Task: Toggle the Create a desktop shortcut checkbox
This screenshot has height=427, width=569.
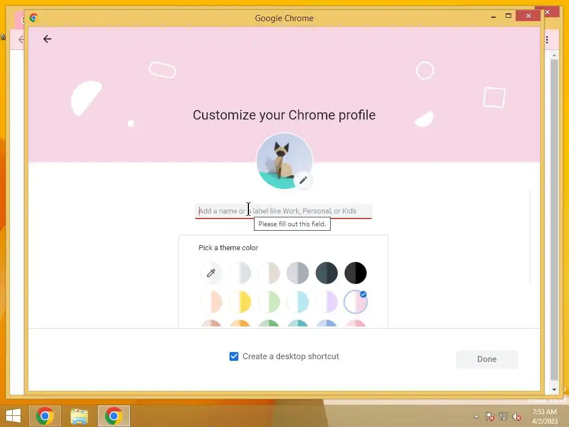Action: coord(234,356)
